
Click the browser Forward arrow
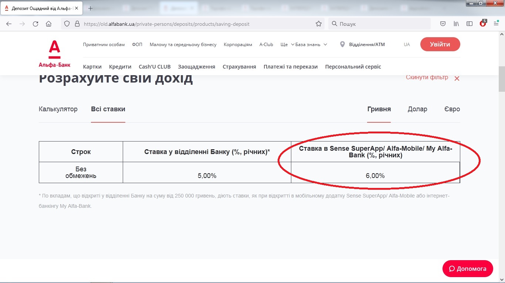point(22,24)
